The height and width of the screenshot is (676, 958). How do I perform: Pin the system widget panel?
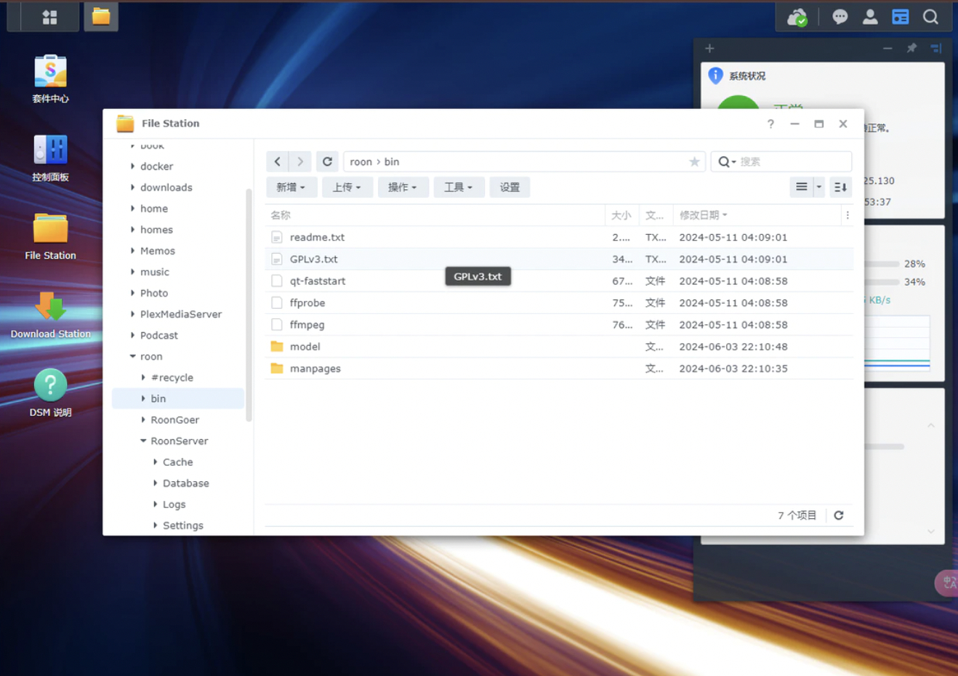tap(911, 48)
